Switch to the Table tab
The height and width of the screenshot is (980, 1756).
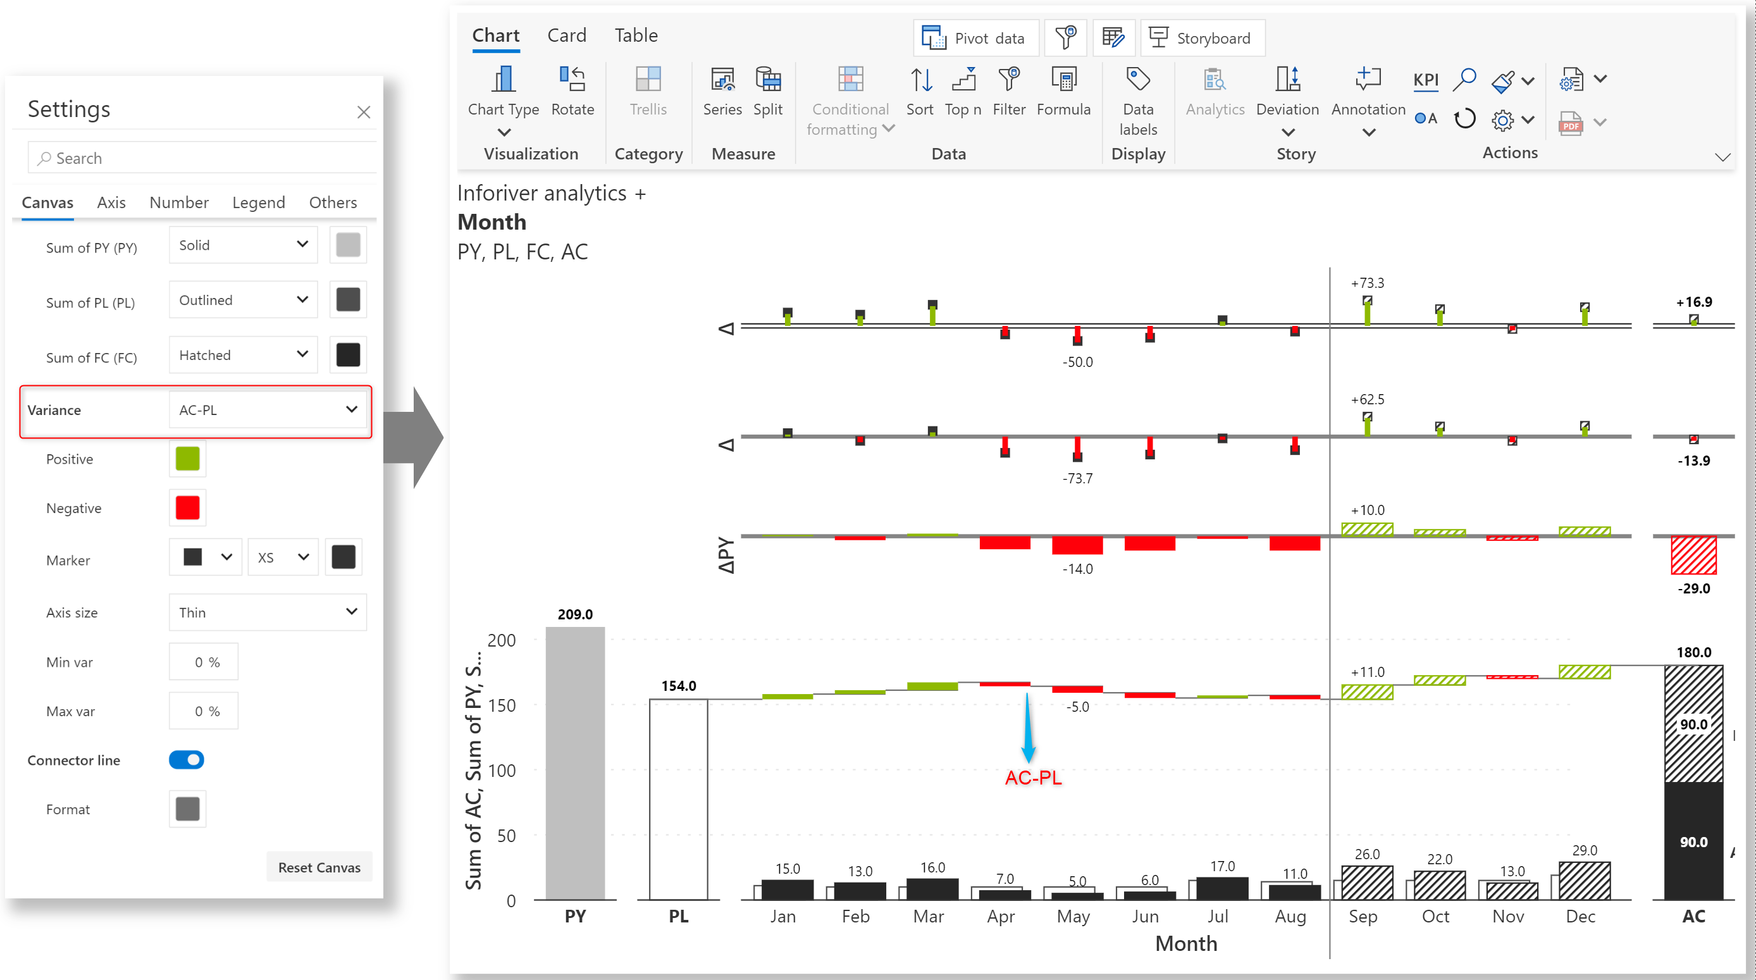[x=636, y=35]
